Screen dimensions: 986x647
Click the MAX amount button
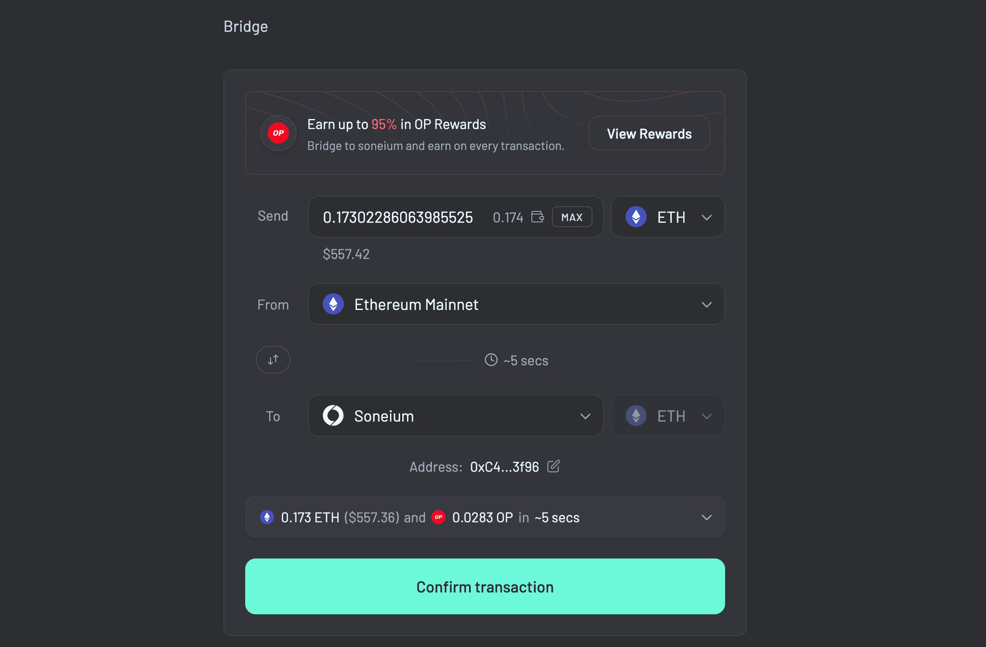[572, 217]
